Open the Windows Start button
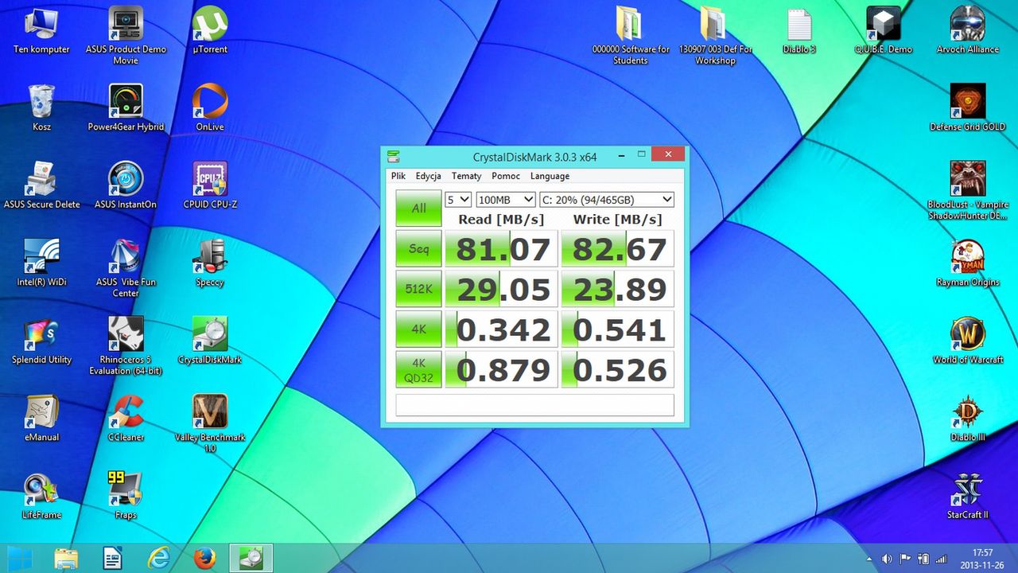This screenshot has height=573, width=1018. tap(21, 558)
